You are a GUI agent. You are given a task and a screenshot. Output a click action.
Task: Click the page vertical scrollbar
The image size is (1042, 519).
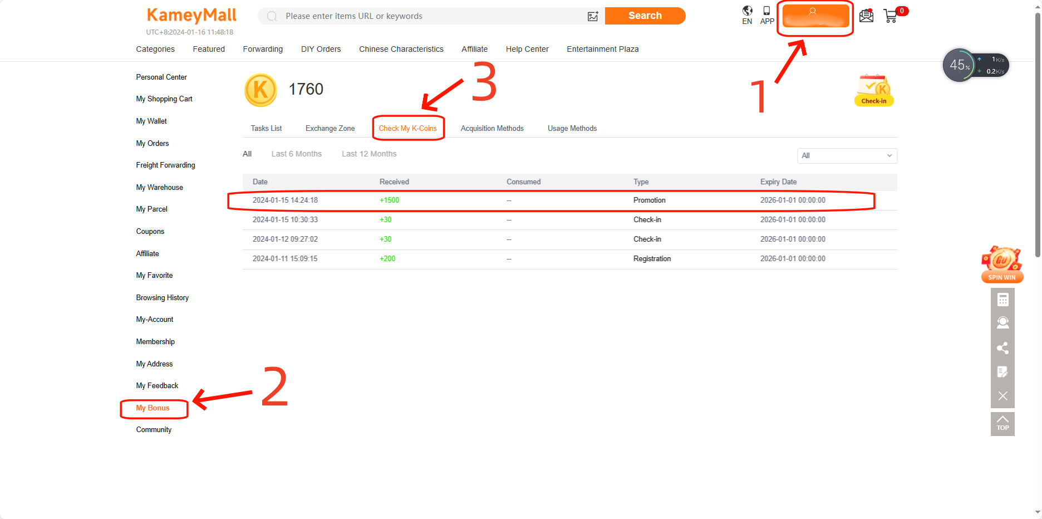[1038, 134]
